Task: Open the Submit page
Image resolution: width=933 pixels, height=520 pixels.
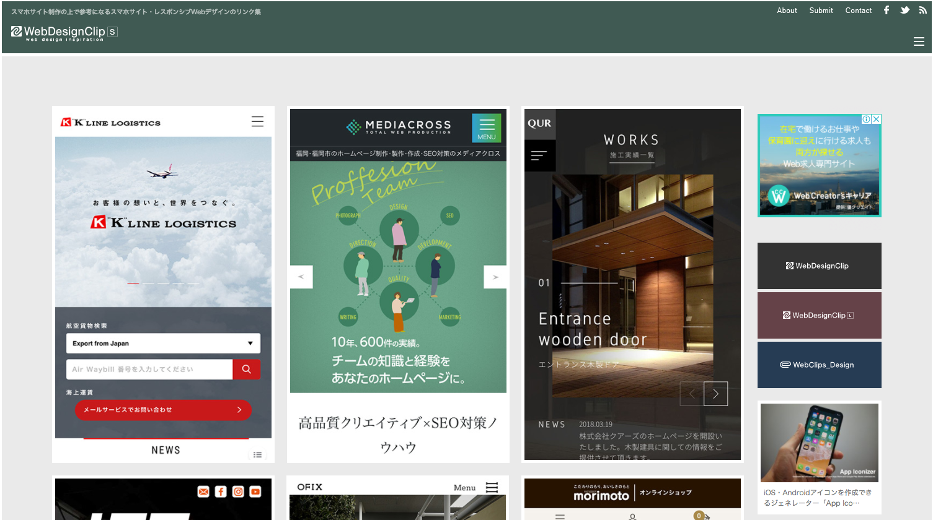Action: (x=821, y=11)
